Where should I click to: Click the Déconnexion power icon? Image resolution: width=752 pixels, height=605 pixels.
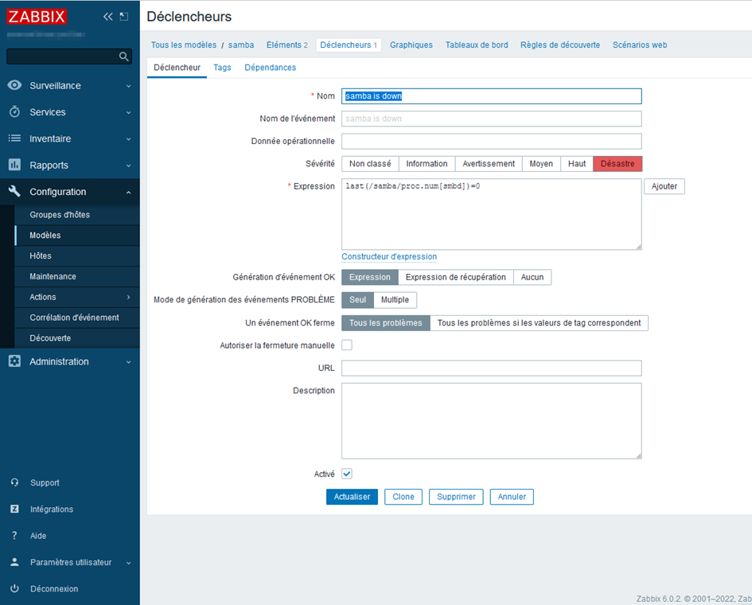(x=14, y=589)
